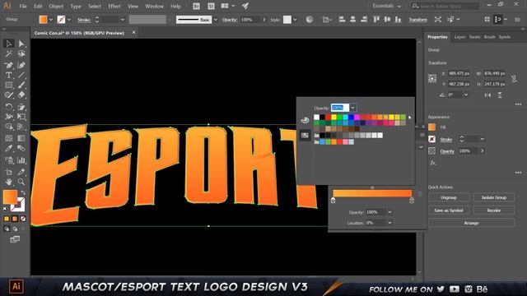Click the Ungroup quick action button

click(448, 197)
